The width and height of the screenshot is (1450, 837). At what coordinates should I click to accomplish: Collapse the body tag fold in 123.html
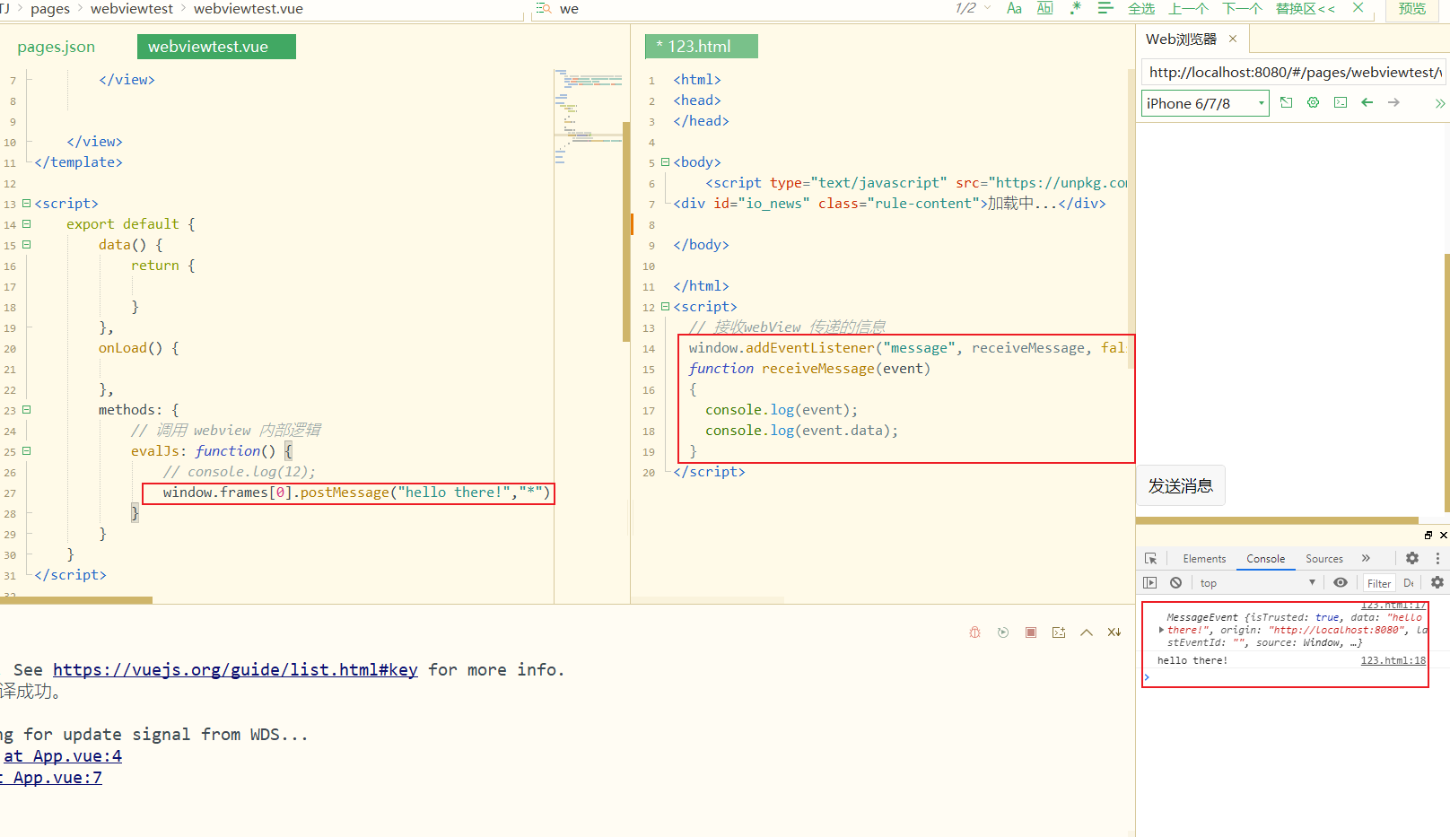coord(665,162)
